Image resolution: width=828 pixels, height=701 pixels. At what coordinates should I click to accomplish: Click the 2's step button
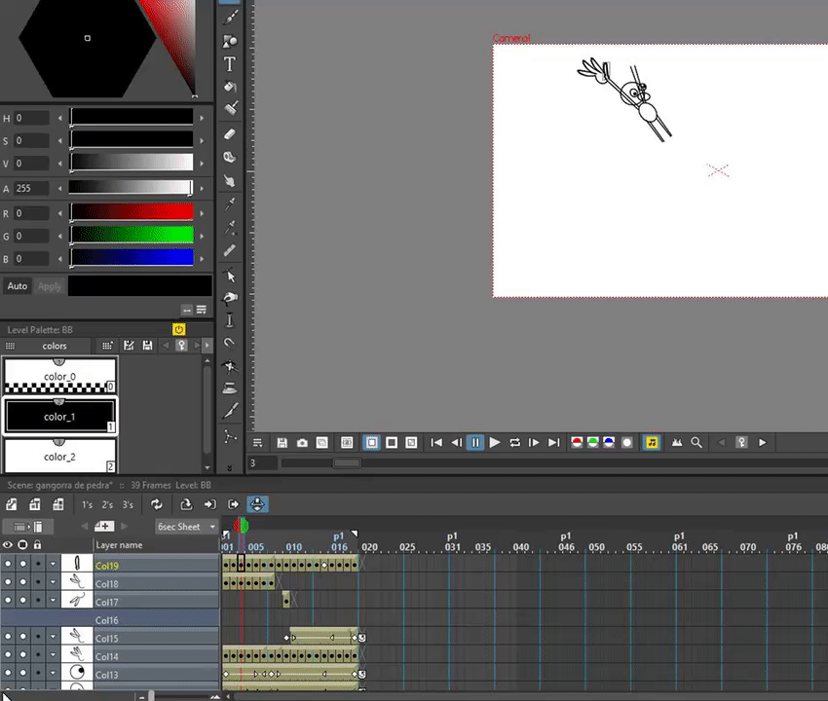tap(107, 505)
